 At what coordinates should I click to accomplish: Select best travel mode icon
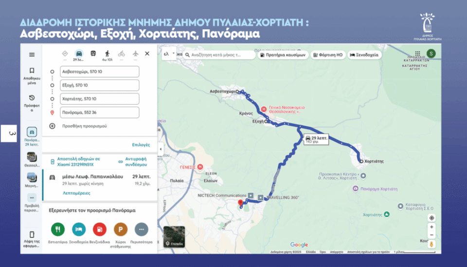point(65,54)
